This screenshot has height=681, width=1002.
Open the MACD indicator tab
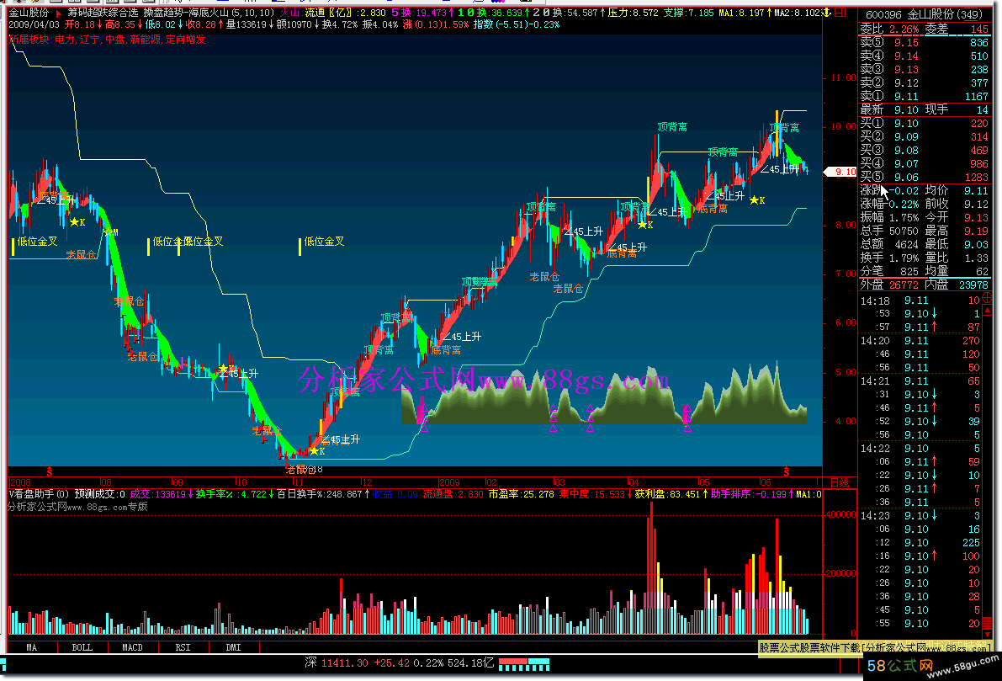pos(133,647)
